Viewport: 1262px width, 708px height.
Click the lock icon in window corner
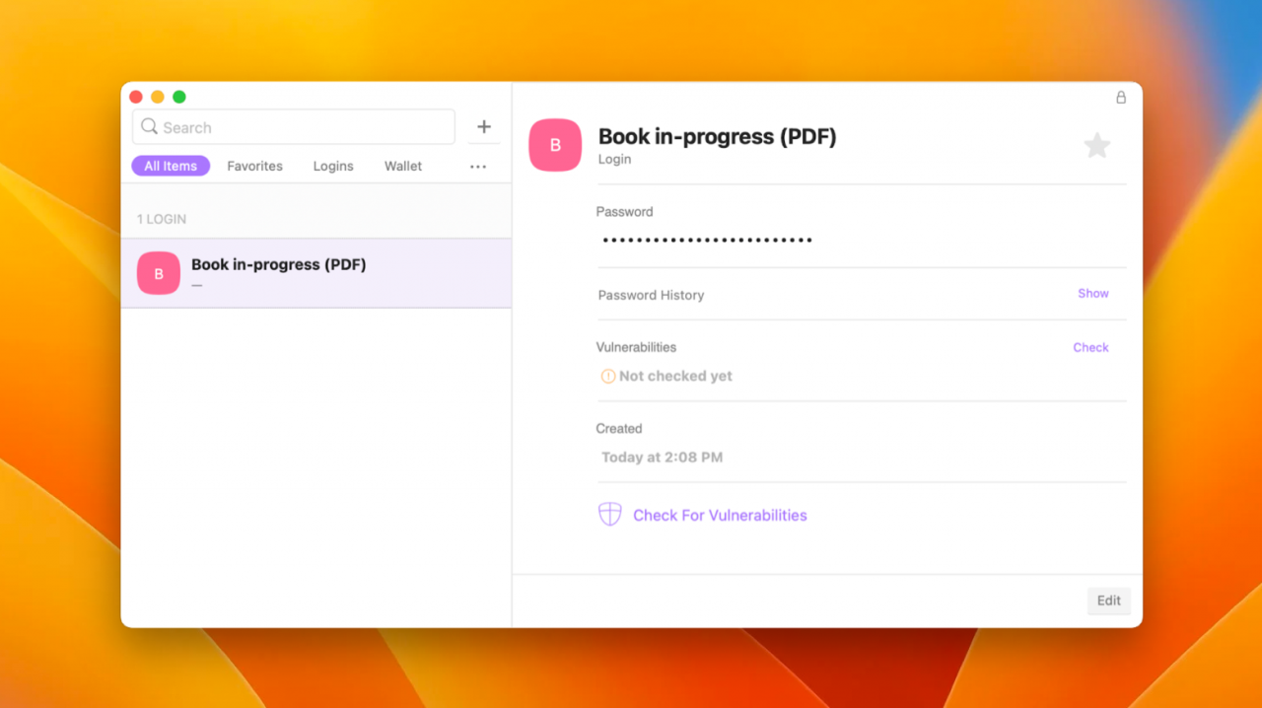pos(1121,98)
